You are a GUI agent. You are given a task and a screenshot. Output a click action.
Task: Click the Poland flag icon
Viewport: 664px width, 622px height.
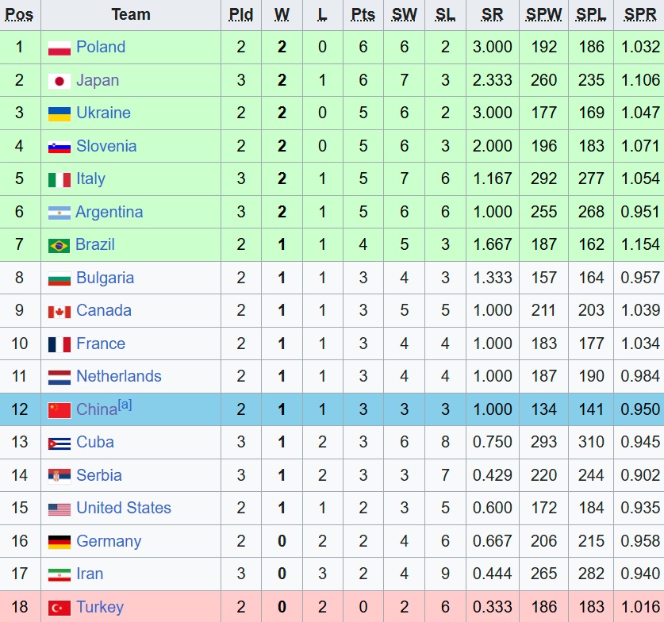[59, 48]
